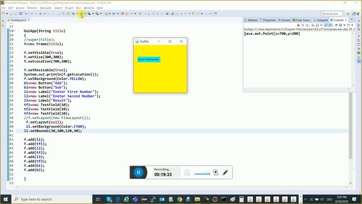Open Task View from the taskbar
Image resolution: width=362 pixels, height=204 pixels.
tap(98, 199)
